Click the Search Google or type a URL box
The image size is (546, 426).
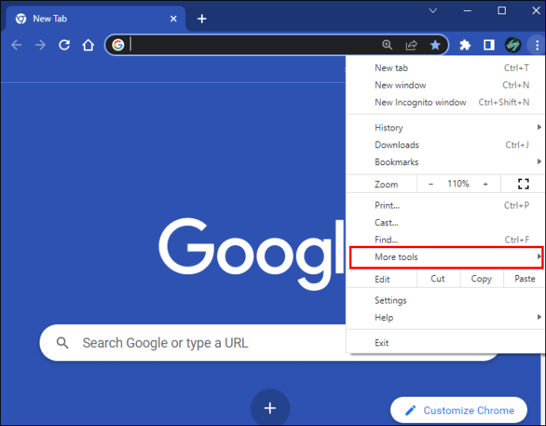(193, 343)
